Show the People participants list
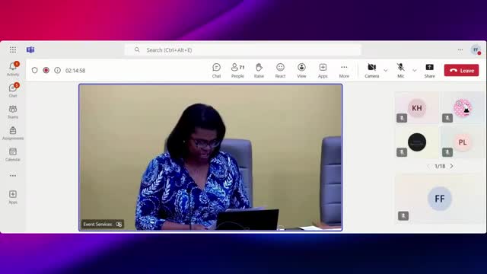Viewport: 487px width, 274px height. coord(237,71)
